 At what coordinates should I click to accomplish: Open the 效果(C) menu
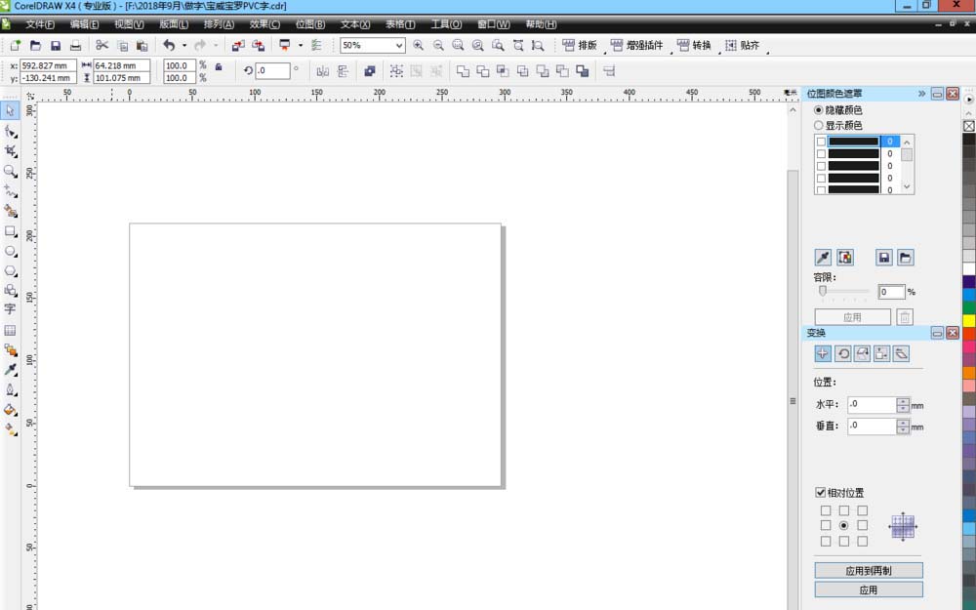(264, 24)
